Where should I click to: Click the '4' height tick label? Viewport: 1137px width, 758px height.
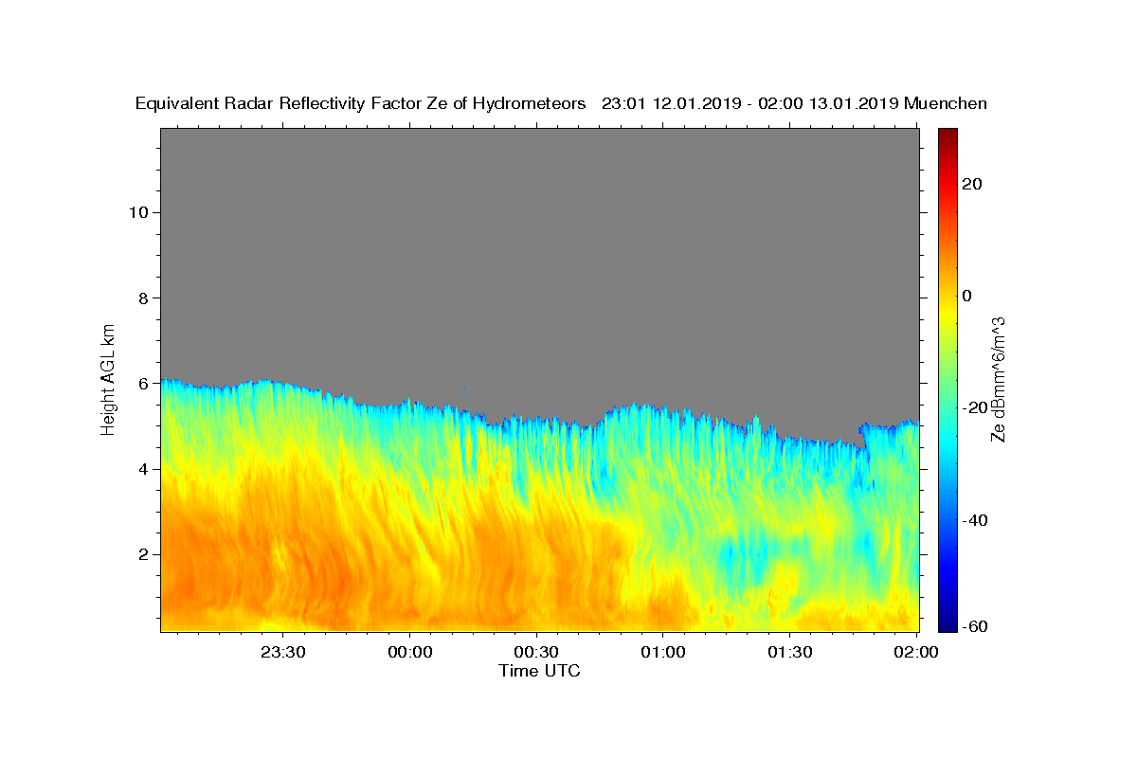click(142, 468)
